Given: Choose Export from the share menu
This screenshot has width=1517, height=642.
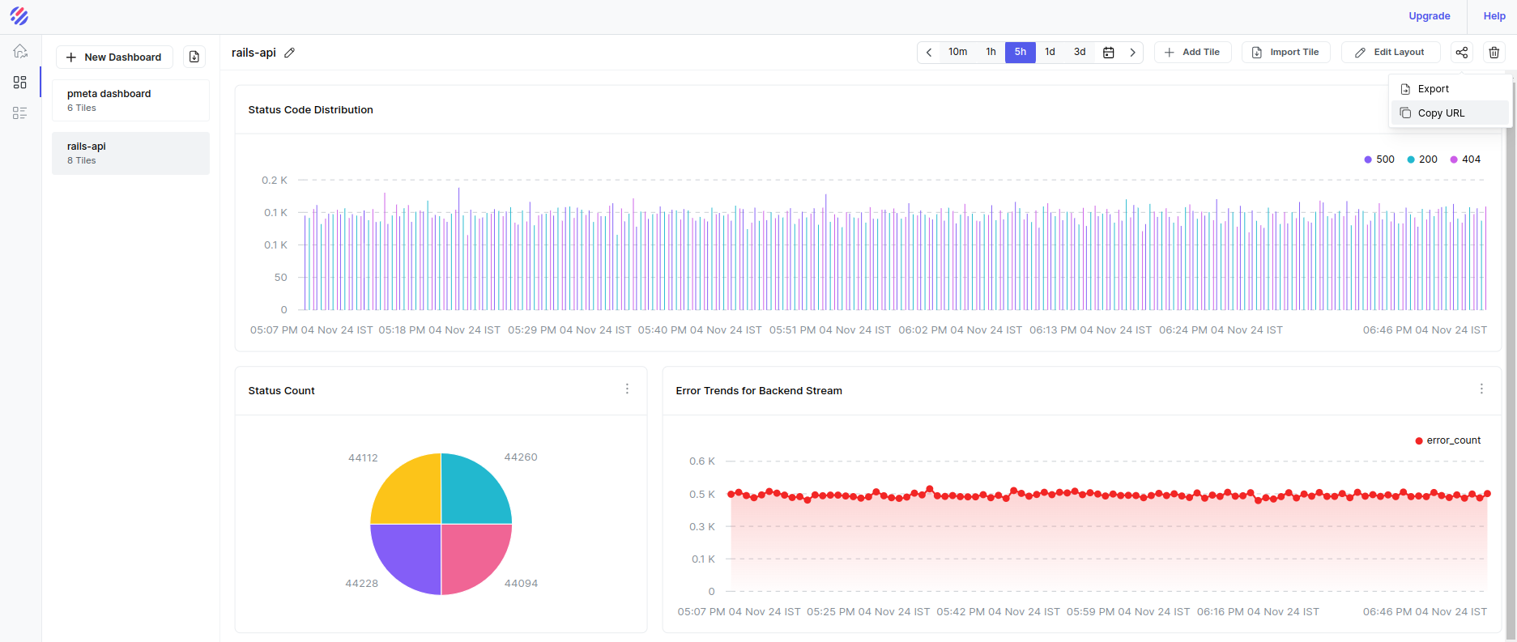Looking at the screenshot, I should [1450, 89].
